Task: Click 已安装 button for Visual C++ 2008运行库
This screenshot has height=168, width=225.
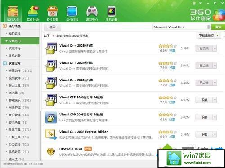Action: coord(204,66)
